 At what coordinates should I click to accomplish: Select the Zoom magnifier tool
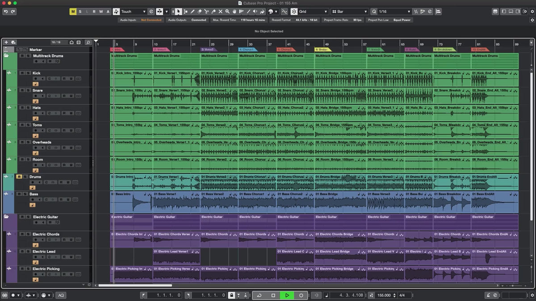[x=227, y=12]
